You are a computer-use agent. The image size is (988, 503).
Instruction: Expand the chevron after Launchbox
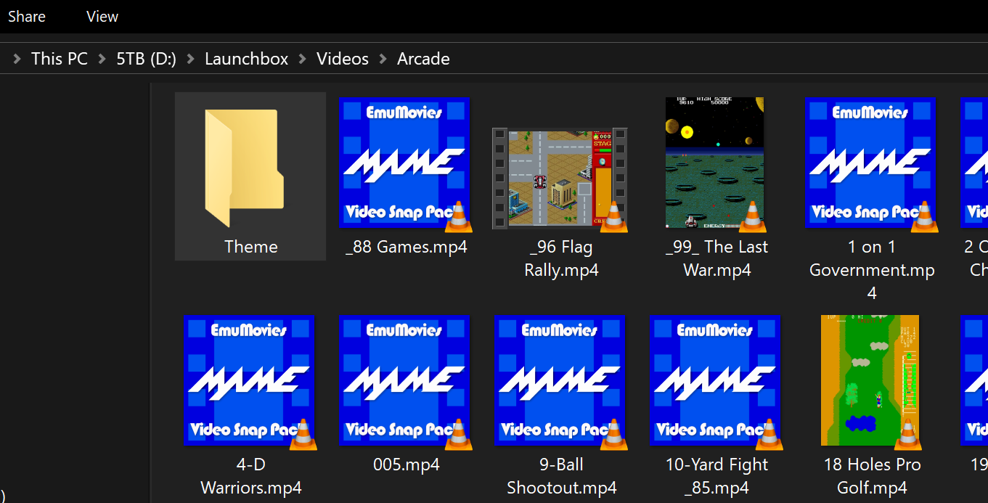click(x=303, y=59)
